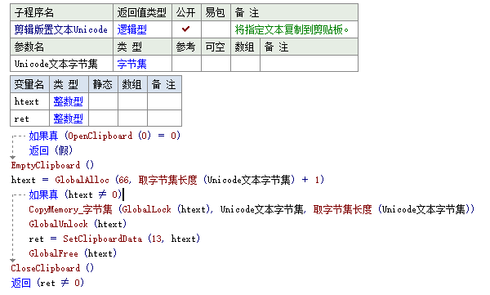The image size is (490, 295).
Task: Click parameter name Unicode文本字节集 cell
Action: [61, 64]
